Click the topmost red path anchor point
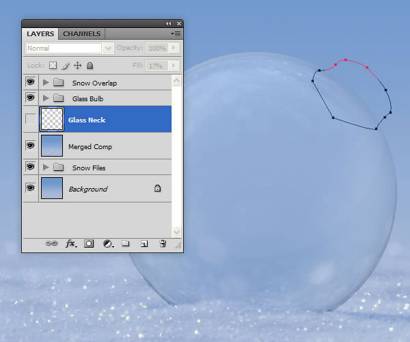The width and height of the screenshot is (410, 342). pyautogui.click(x=346, y=60)
